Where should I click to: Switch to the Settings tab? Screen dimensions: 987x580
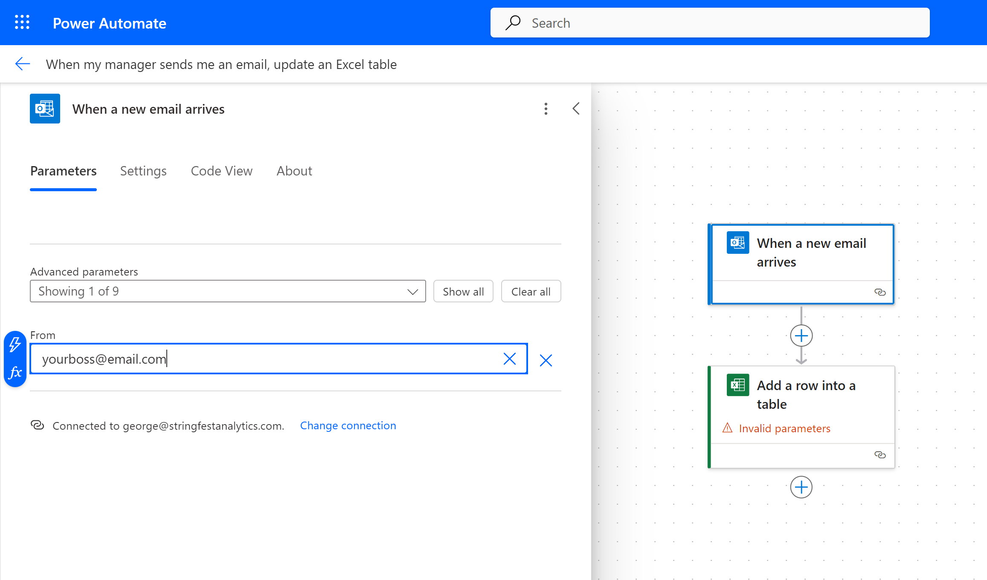tap(143, 171)
